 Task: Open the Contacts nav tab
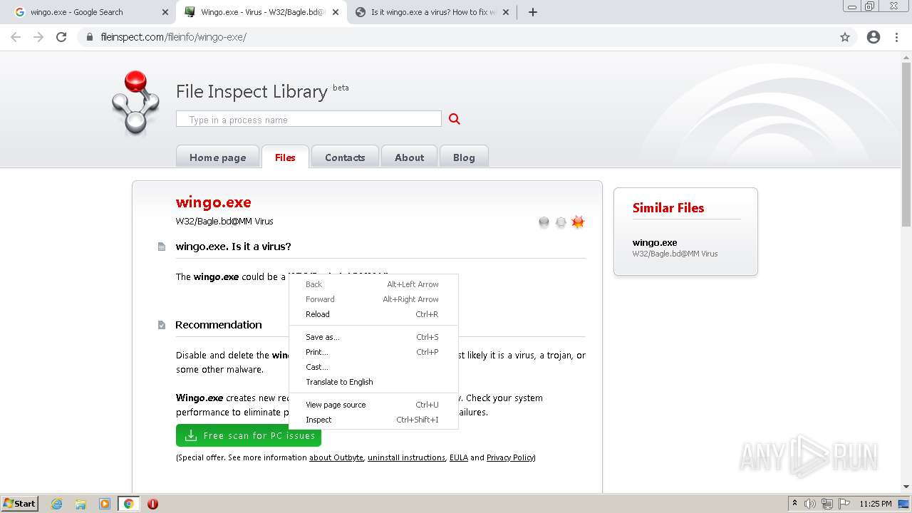pos(345,157)
